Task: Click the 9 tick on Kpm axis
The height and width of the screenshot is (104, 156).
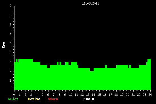Action: [11, 6]
